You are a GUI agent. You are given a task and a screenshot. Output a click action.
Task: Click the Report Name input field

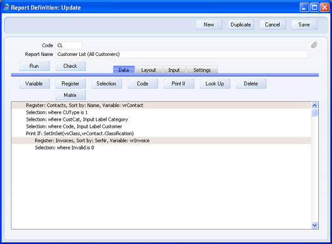[182, 54]
